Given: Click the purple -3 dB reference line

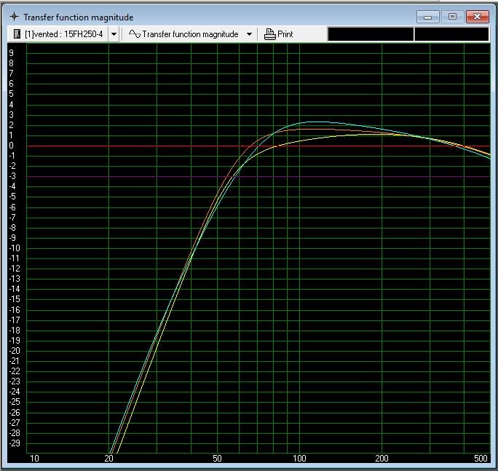Looking at the screenshot, I should click(x=258, y=177).
